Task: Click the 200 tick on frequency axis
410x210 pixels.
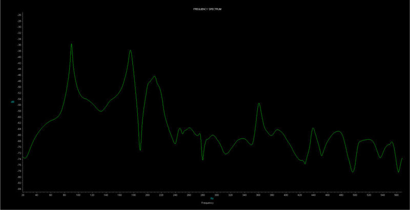Action: click(x=148, y=195)
